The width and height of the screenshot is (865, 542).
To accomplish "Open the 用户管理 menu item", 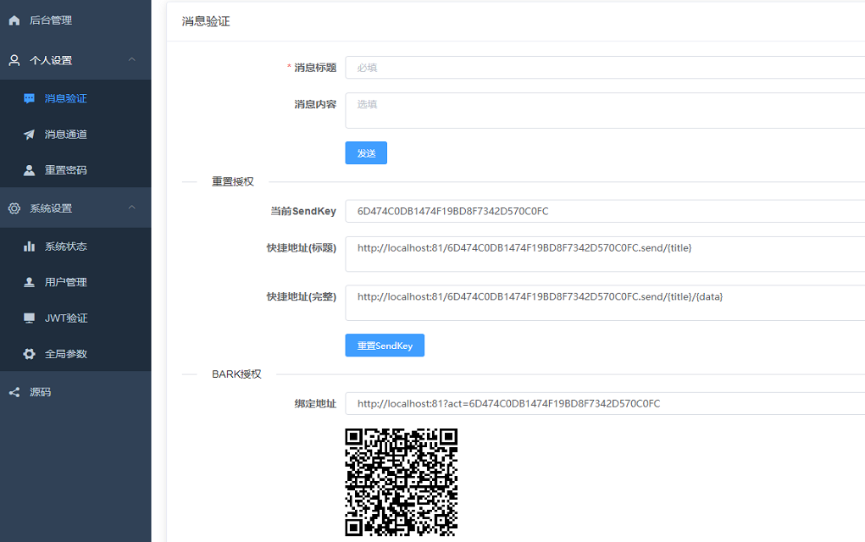I will (x=66, y=282).
